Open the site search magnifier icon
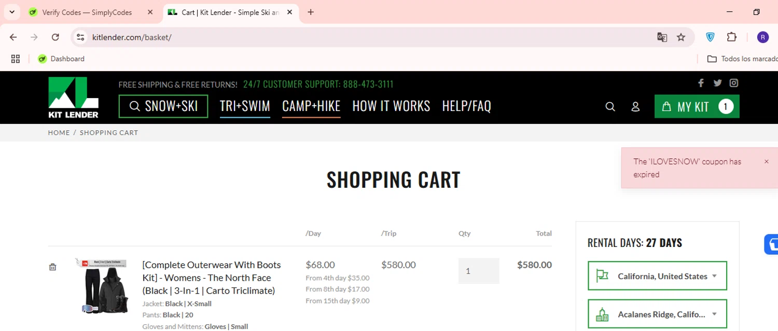Image resolution: width=778 pixels, height=331 pixels. (610, 107)
